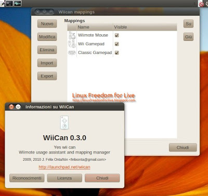Viewport: 208px width, 196px height.
Task: Open the terminal icon in top panel
Action: pos(9,3)
